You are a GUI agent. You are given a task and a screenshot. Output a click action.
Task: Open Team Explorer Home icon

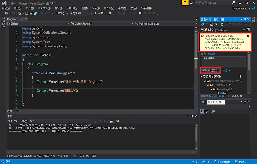tap(212, 24)
